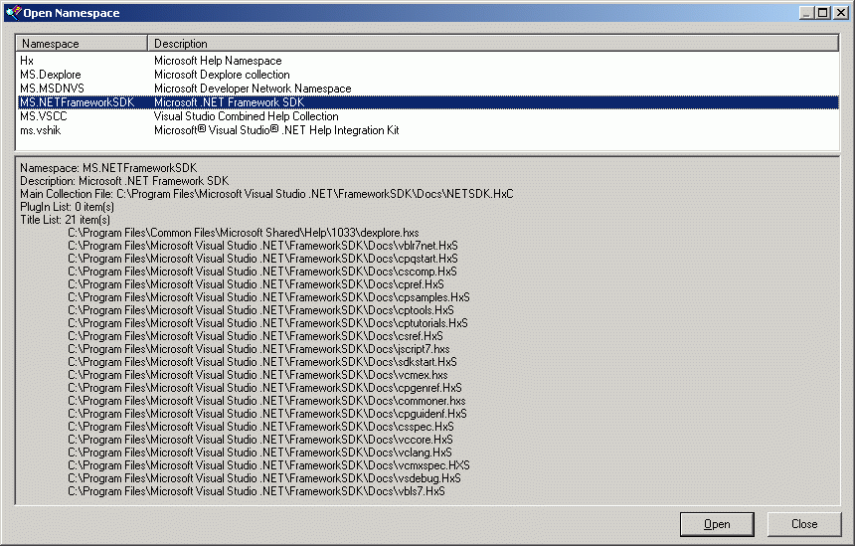This screenshot has height=546, width=855.
Task: Click the cscomp.HxS path line
Action: click(x=262, y=272)
